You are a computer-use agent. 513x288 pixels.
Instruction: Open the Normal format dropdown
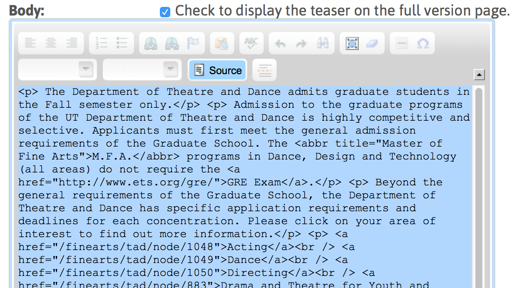[57, 69]
